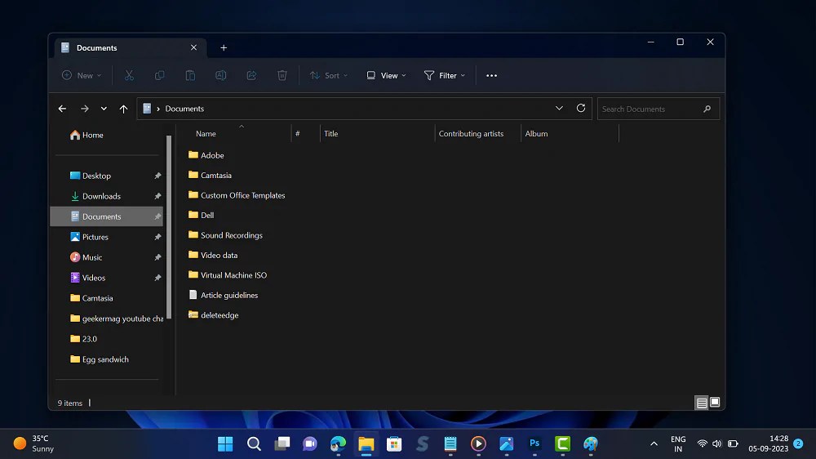Refresh the Documents folder view
Screen dimensions: 816x459
click(581, 108)
